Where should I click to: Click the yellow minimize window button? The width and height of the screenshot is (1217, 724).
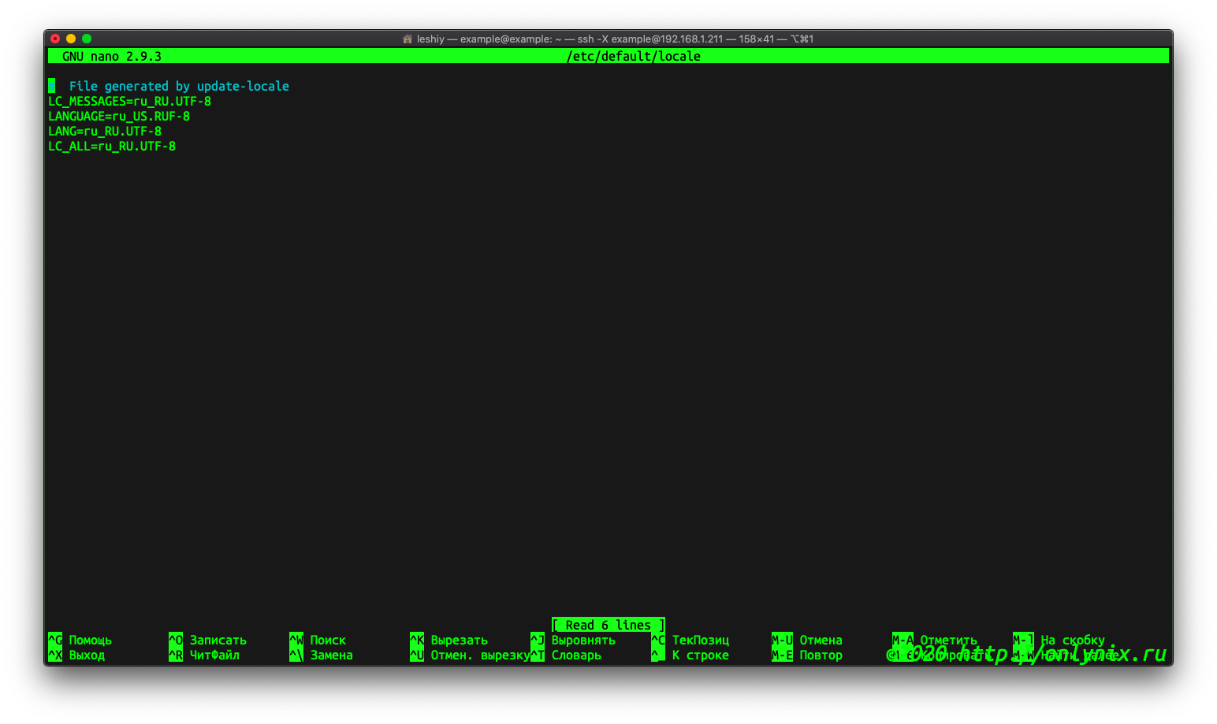[71, 39]
